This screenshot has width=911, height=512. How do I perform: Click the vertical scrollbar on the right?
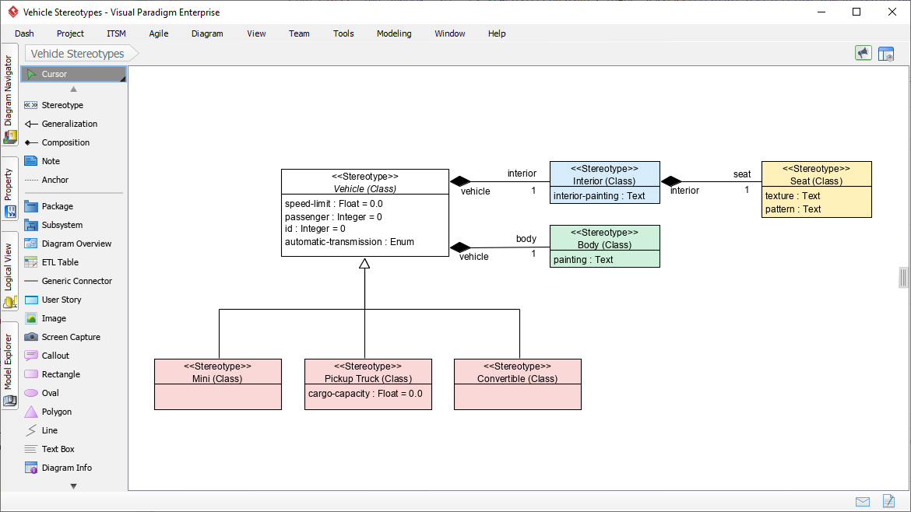[x=902, y=277]
